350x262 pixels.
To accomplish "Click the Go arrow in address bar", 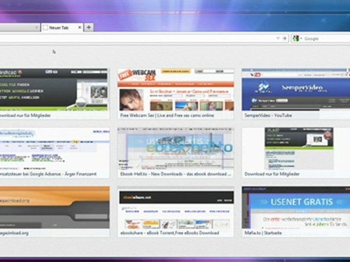I will pos(284,38).
